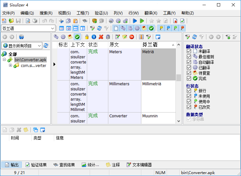Click the red X clear translation icon
The height and width of the screenshot is (176, 241).
click(101, 37)
